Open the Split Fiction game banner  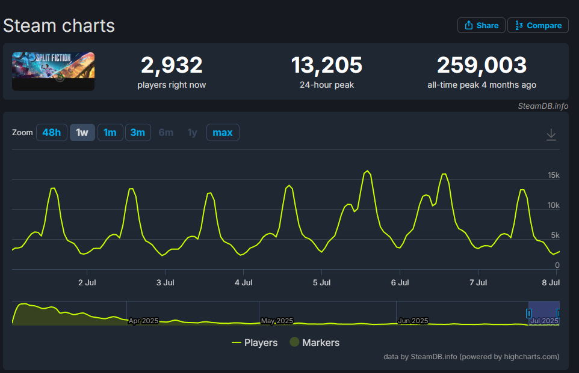tap(53, 71)
